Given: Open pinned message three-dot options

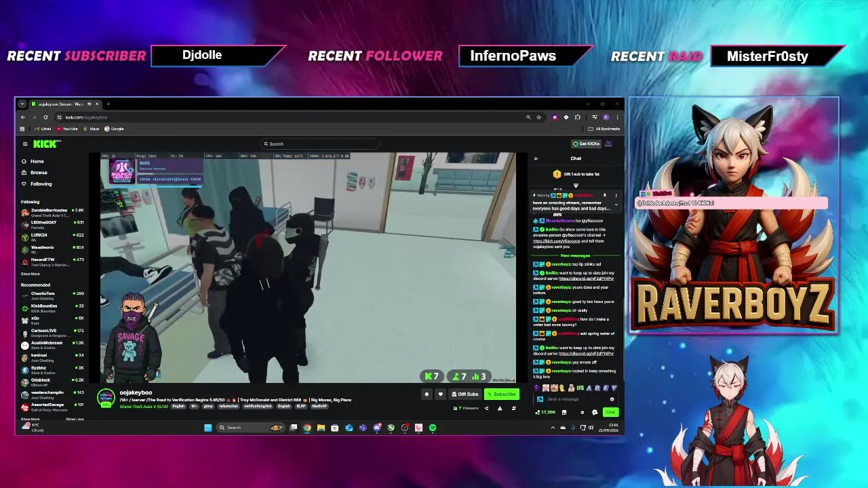Looking at the screenshot, I should click(616, 195).
